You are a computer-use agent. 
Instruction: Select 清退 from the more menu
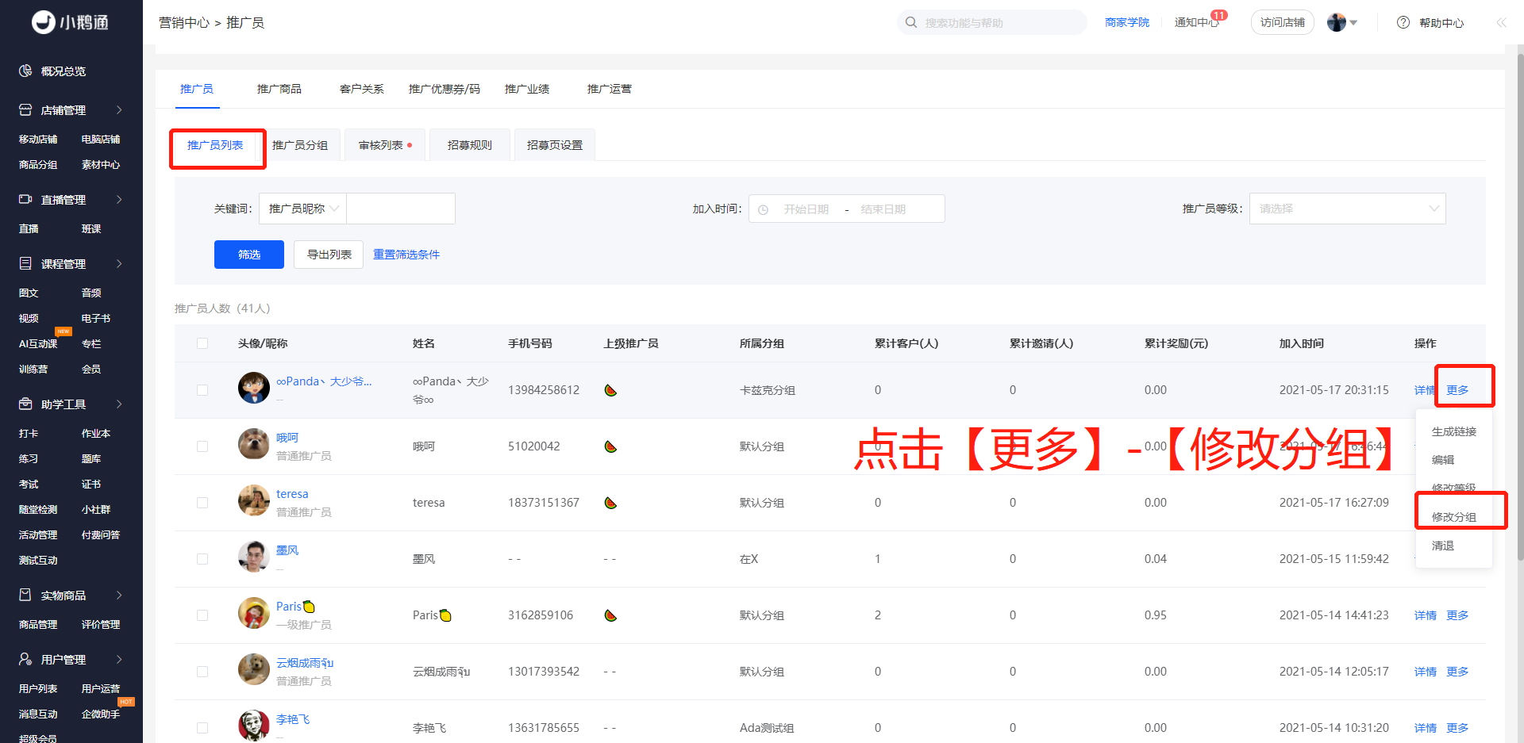click(x=1443, y=546)
